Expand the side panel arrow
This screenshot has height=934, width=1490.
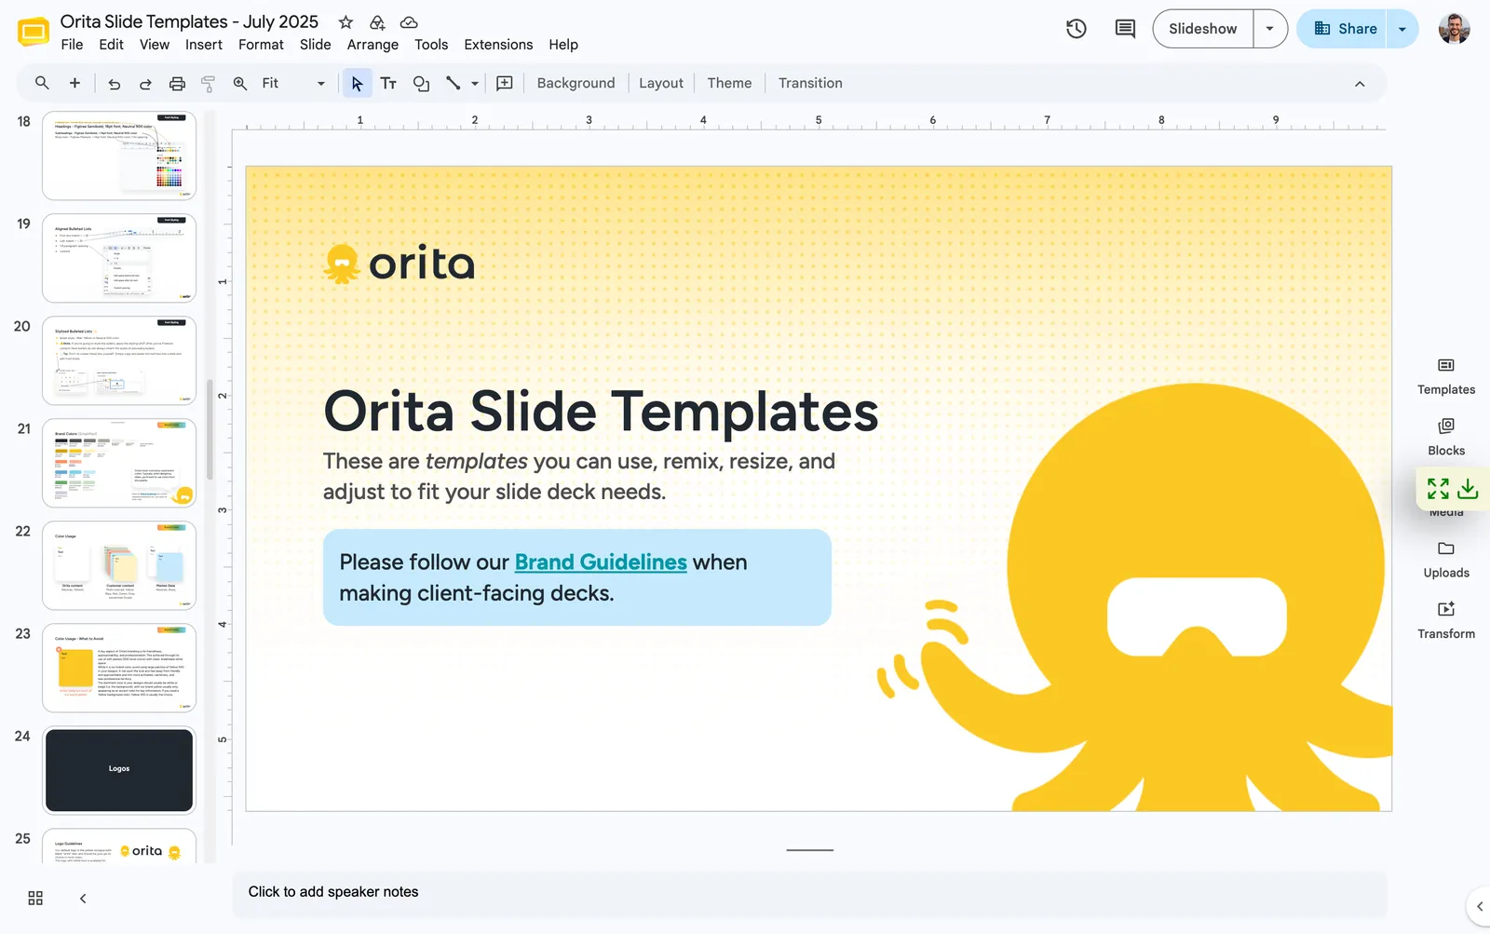tap(1479, 906)
